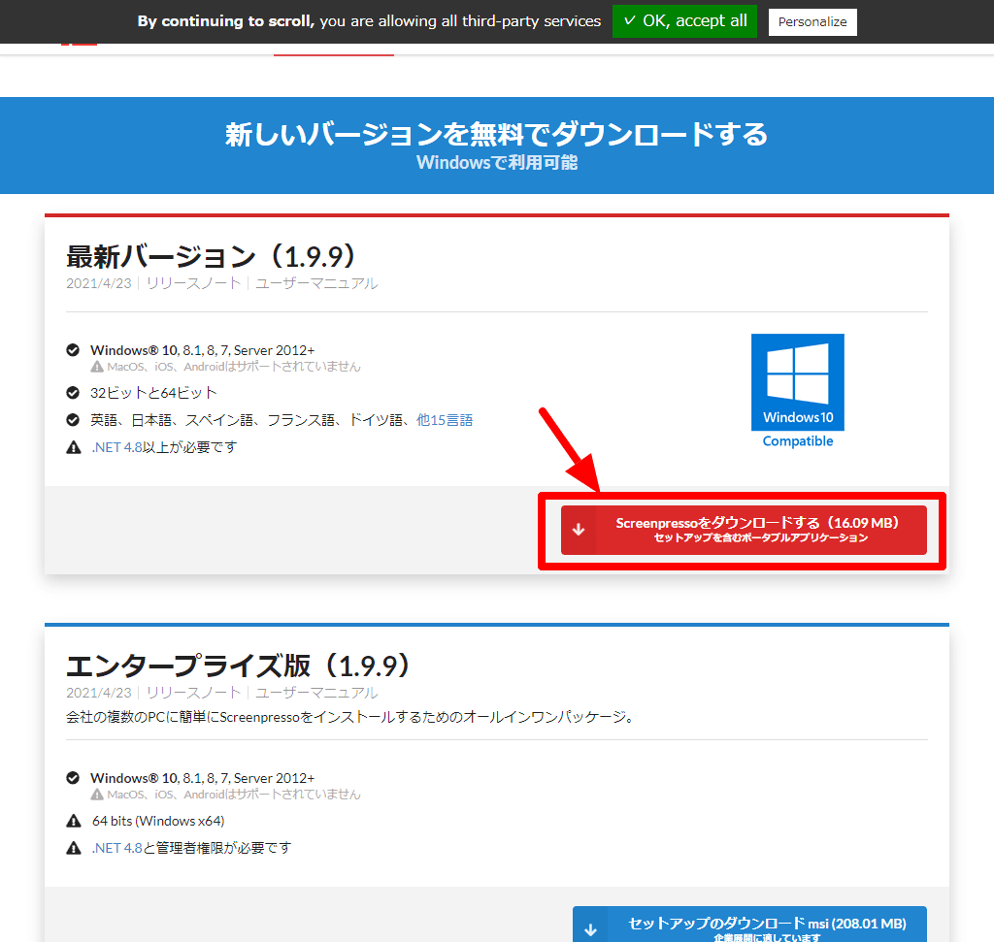
Task: Download Screenpresso 16.09 MB portable application
Action: click(x=744, y=530)
